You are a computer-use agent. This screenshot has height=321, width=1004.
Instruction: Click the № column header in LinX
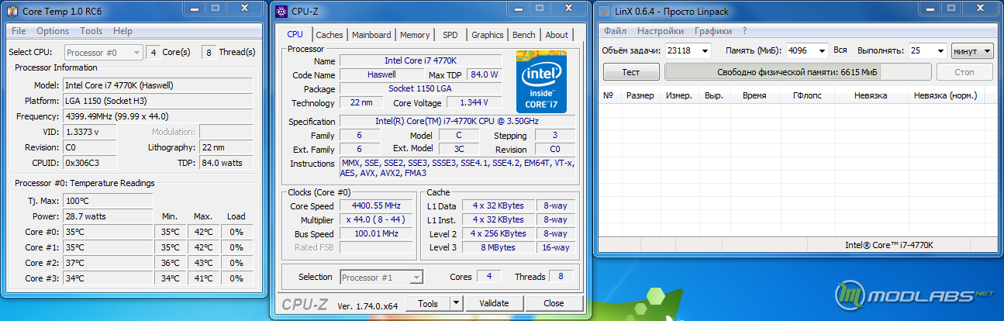[x=609, y=95]
